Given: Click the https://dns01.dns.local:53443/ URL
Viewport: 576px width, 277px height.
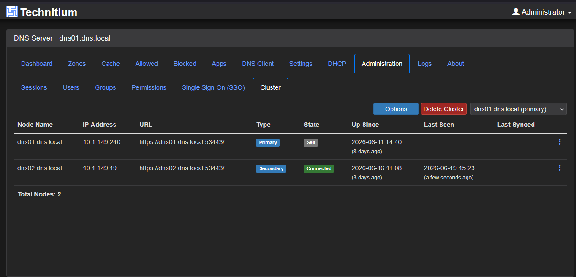Looking at the screenshot, I should [182, 142].
